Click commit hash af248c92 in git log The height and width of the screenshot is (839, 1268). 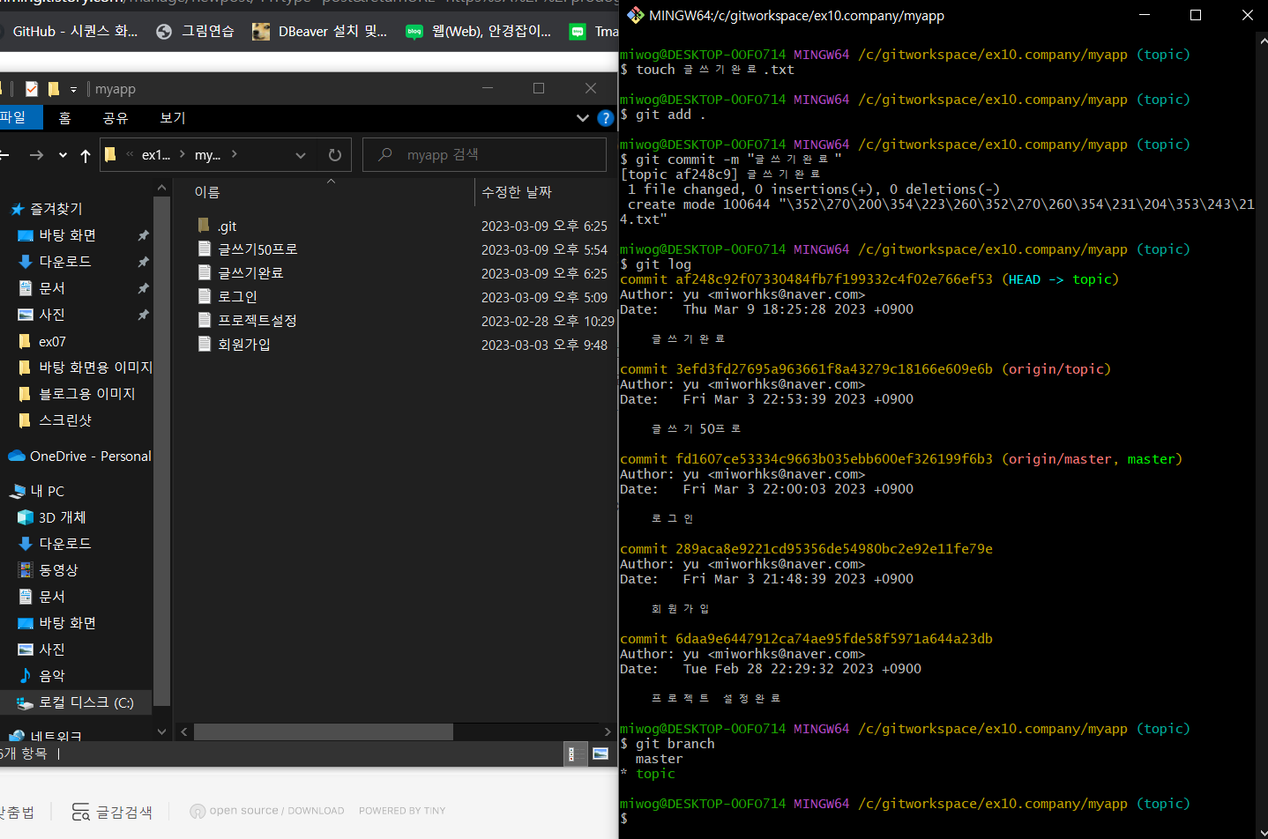coord(834,279)
